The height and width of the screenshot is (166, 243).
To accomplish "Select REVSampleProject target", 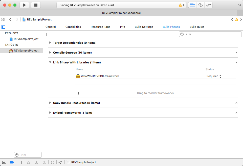I will pos(21,51).
